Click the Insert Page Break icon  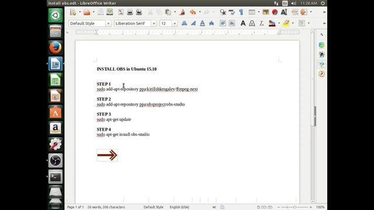[x=295, y=12]
